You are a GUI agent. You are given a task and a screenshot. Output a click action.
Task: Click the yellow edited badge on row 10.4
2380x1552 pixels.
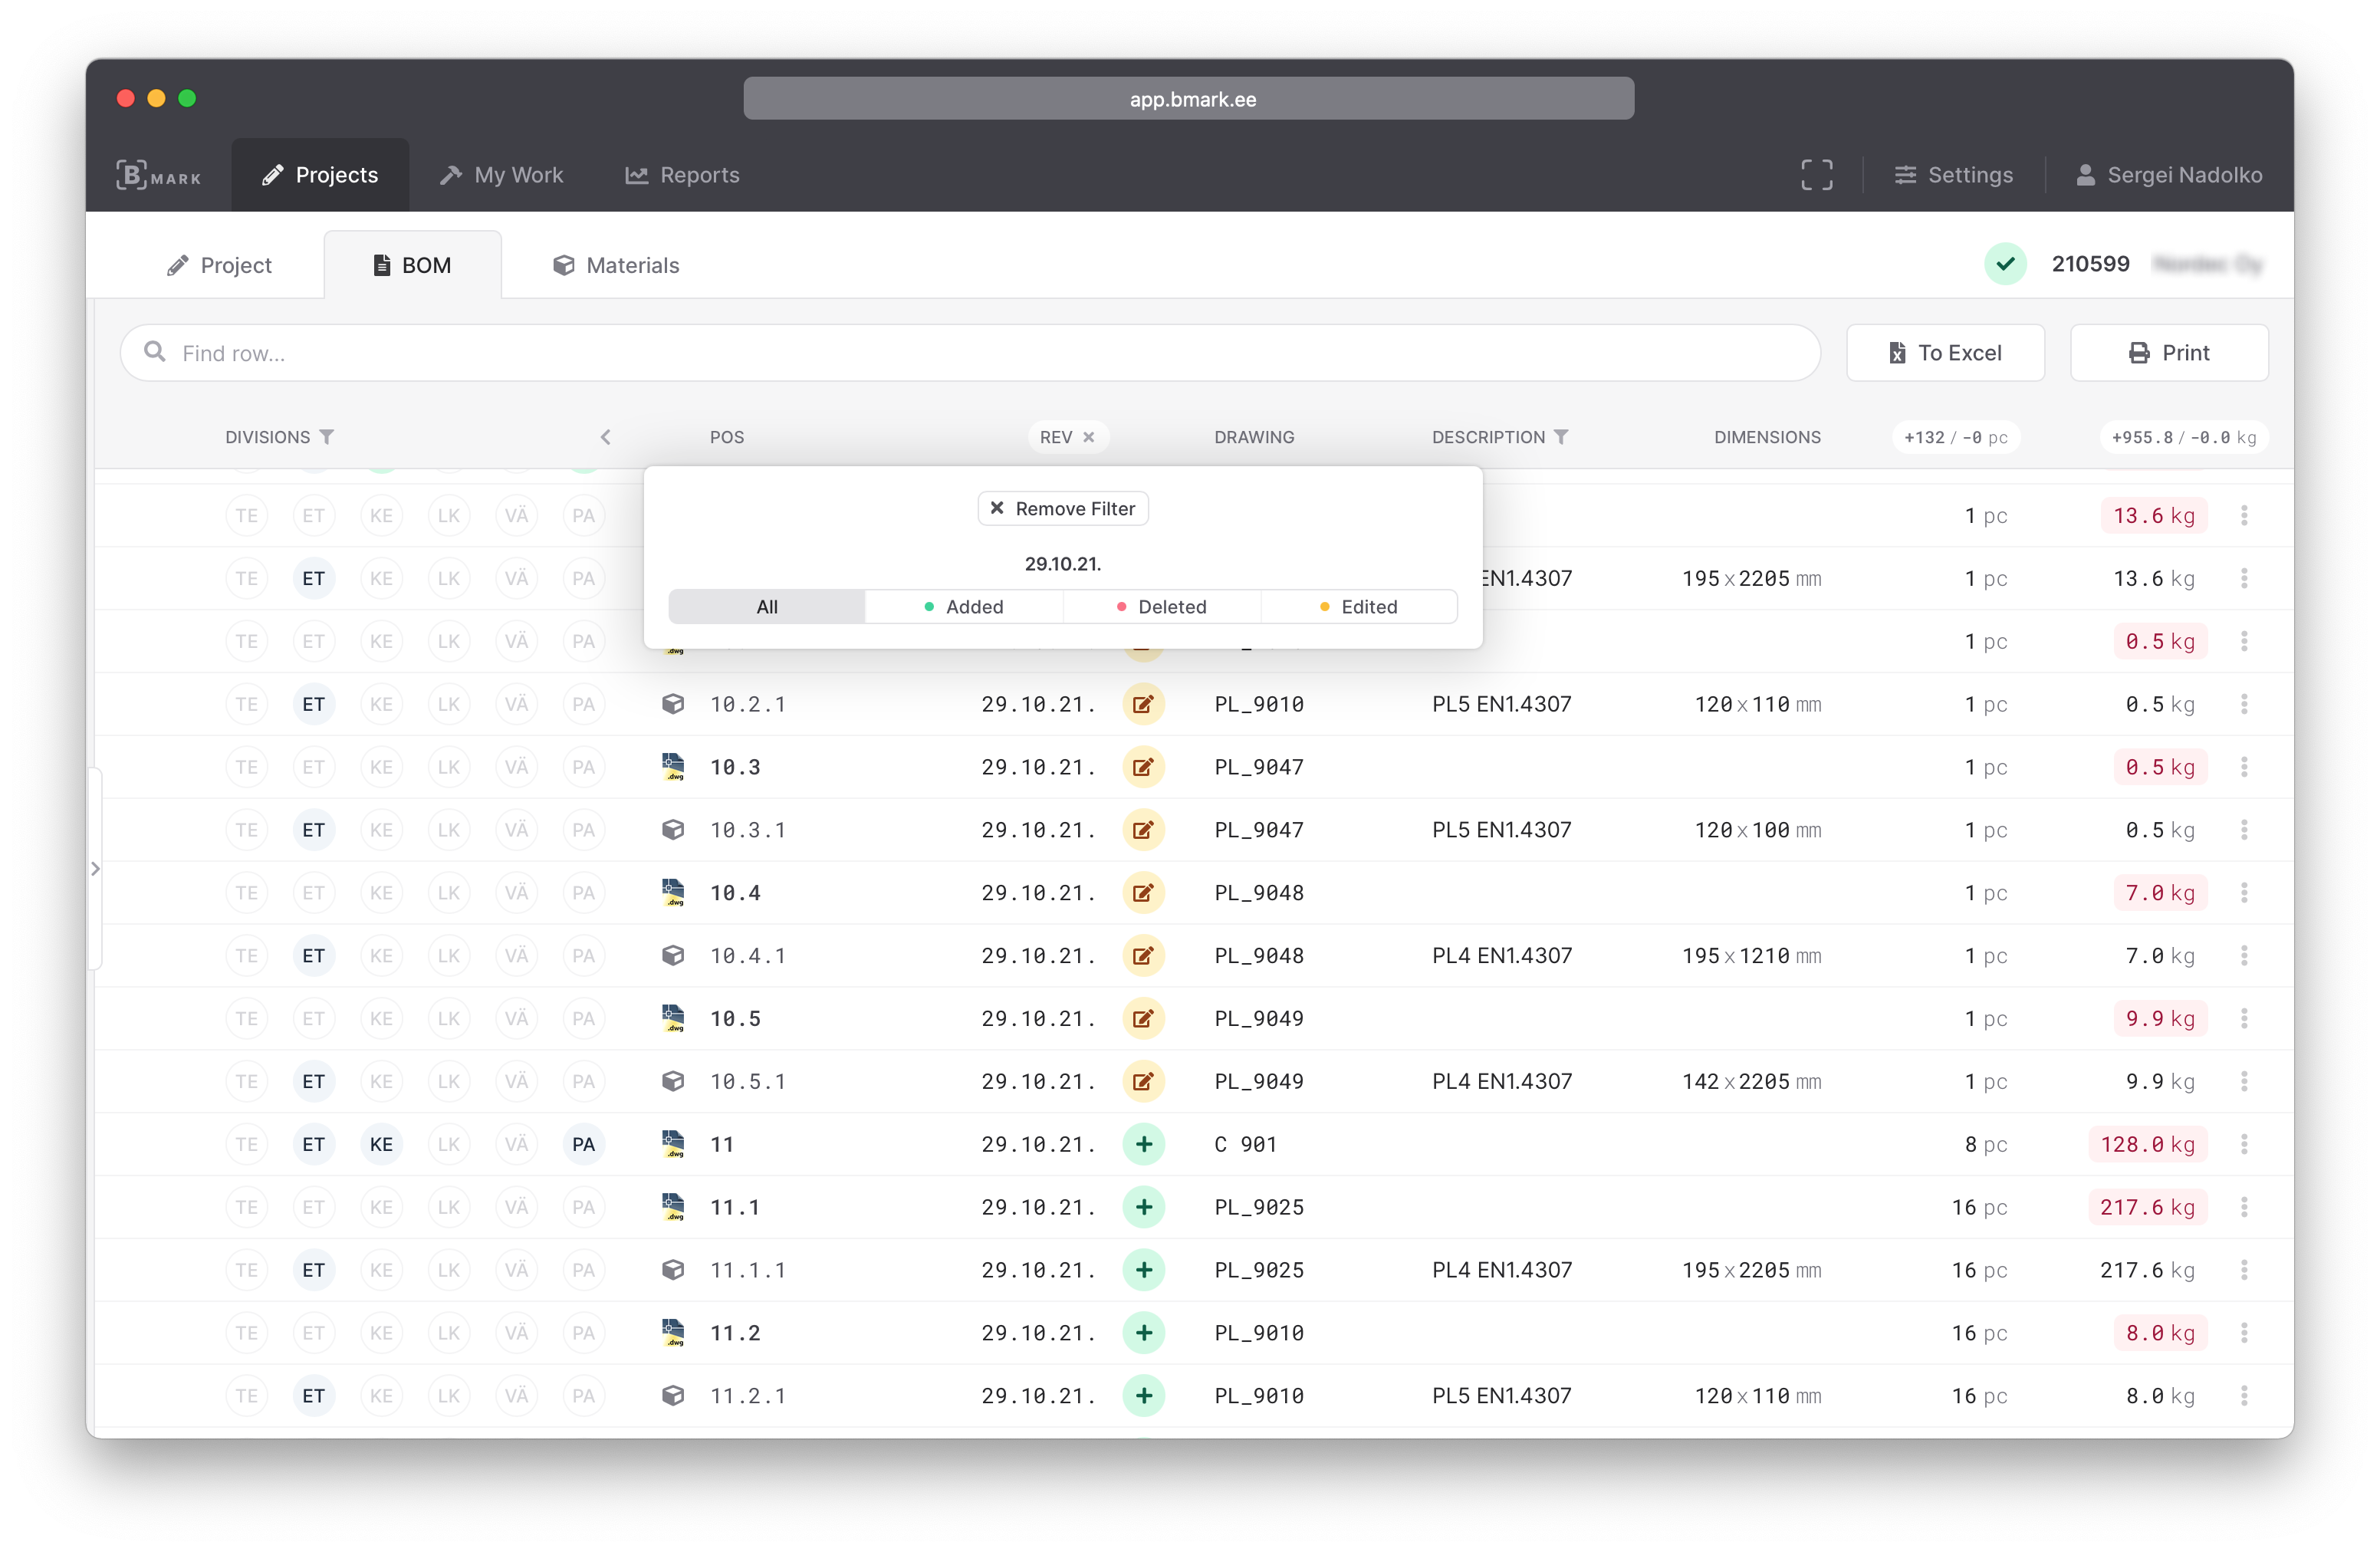(1144, 893)
